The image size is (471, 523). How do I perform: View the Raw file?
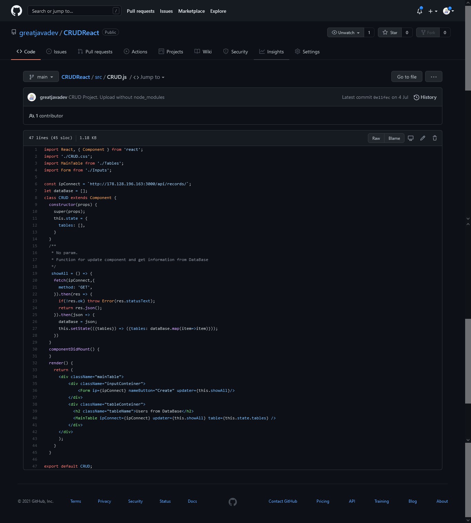click(x=376, y=138)
